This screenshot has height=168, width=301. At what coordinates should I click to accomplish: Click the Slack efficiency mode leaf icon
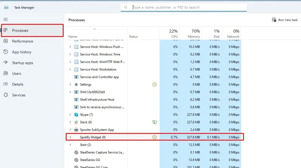click(155, 122)
